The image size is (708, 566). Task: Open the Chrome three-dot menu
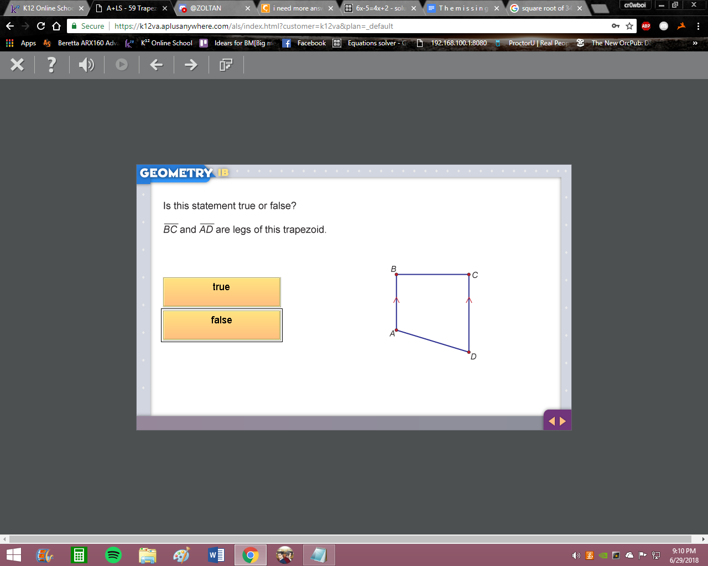pyautogui.click(x=698, y=26)
